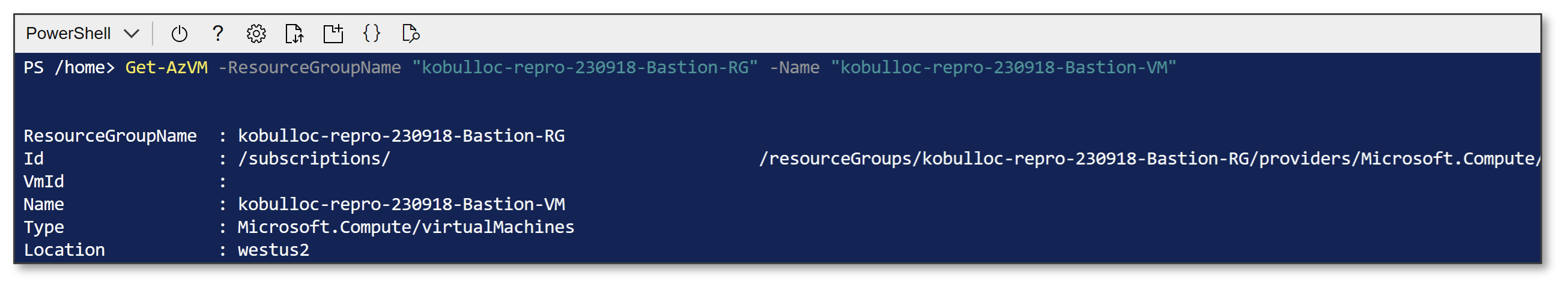Click the /subscriptions/ Id value text

tap(314, 159)
